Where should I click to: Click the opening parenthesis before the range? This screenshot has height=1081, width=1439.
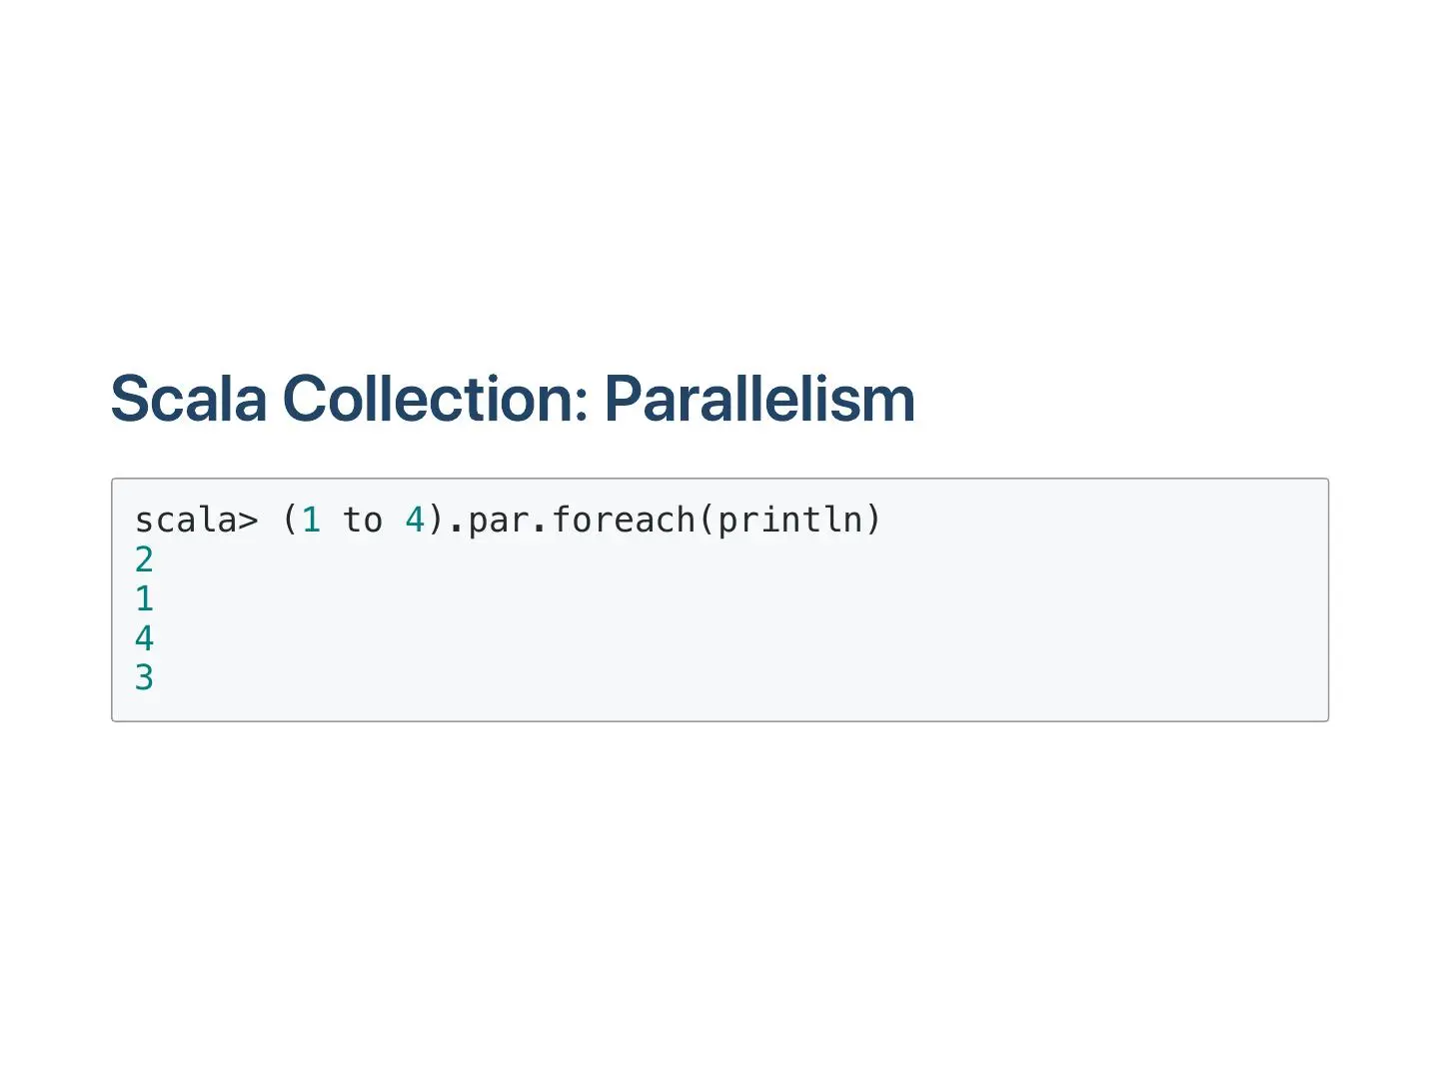290,521
